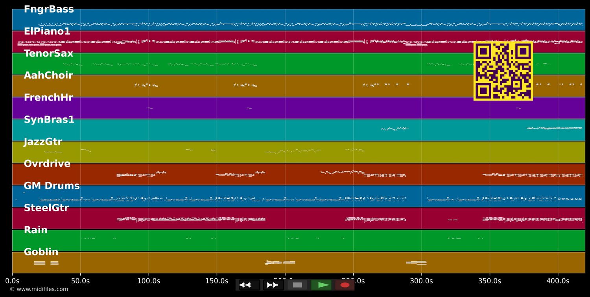Select the ElPiano1 track label
The width and height of the screenshot is (590, 297).
[47, 31]
